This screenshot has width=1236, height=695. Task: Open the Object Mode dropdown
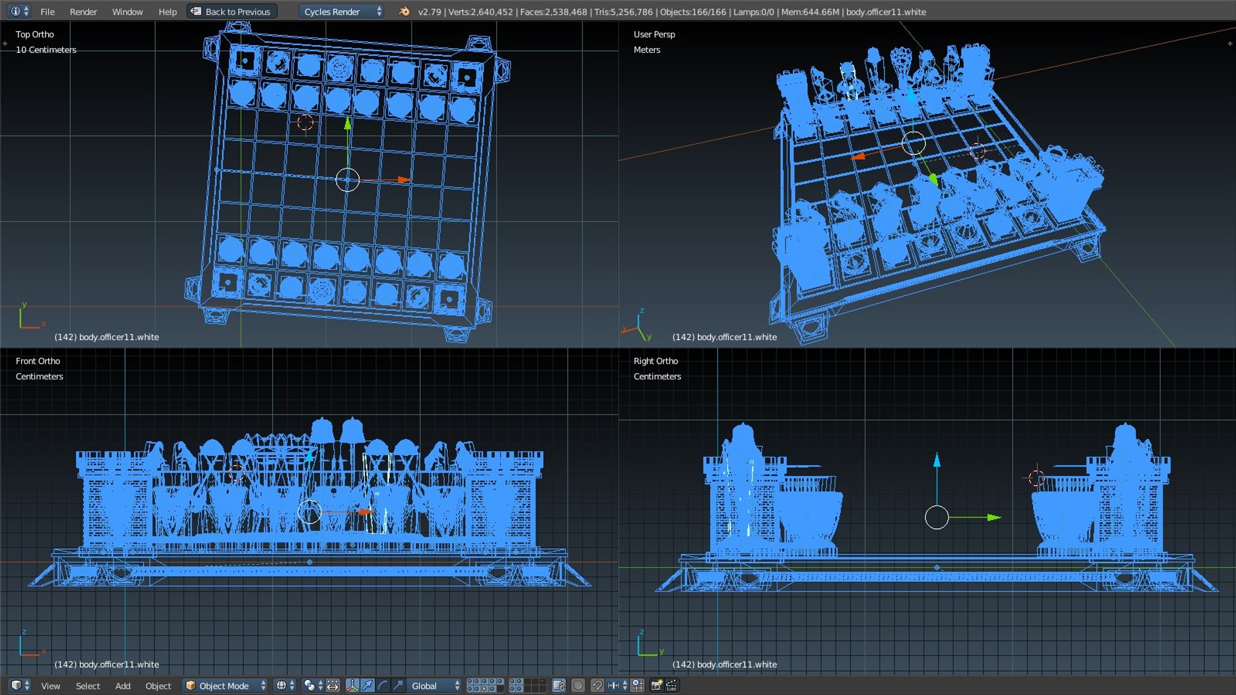225,686
